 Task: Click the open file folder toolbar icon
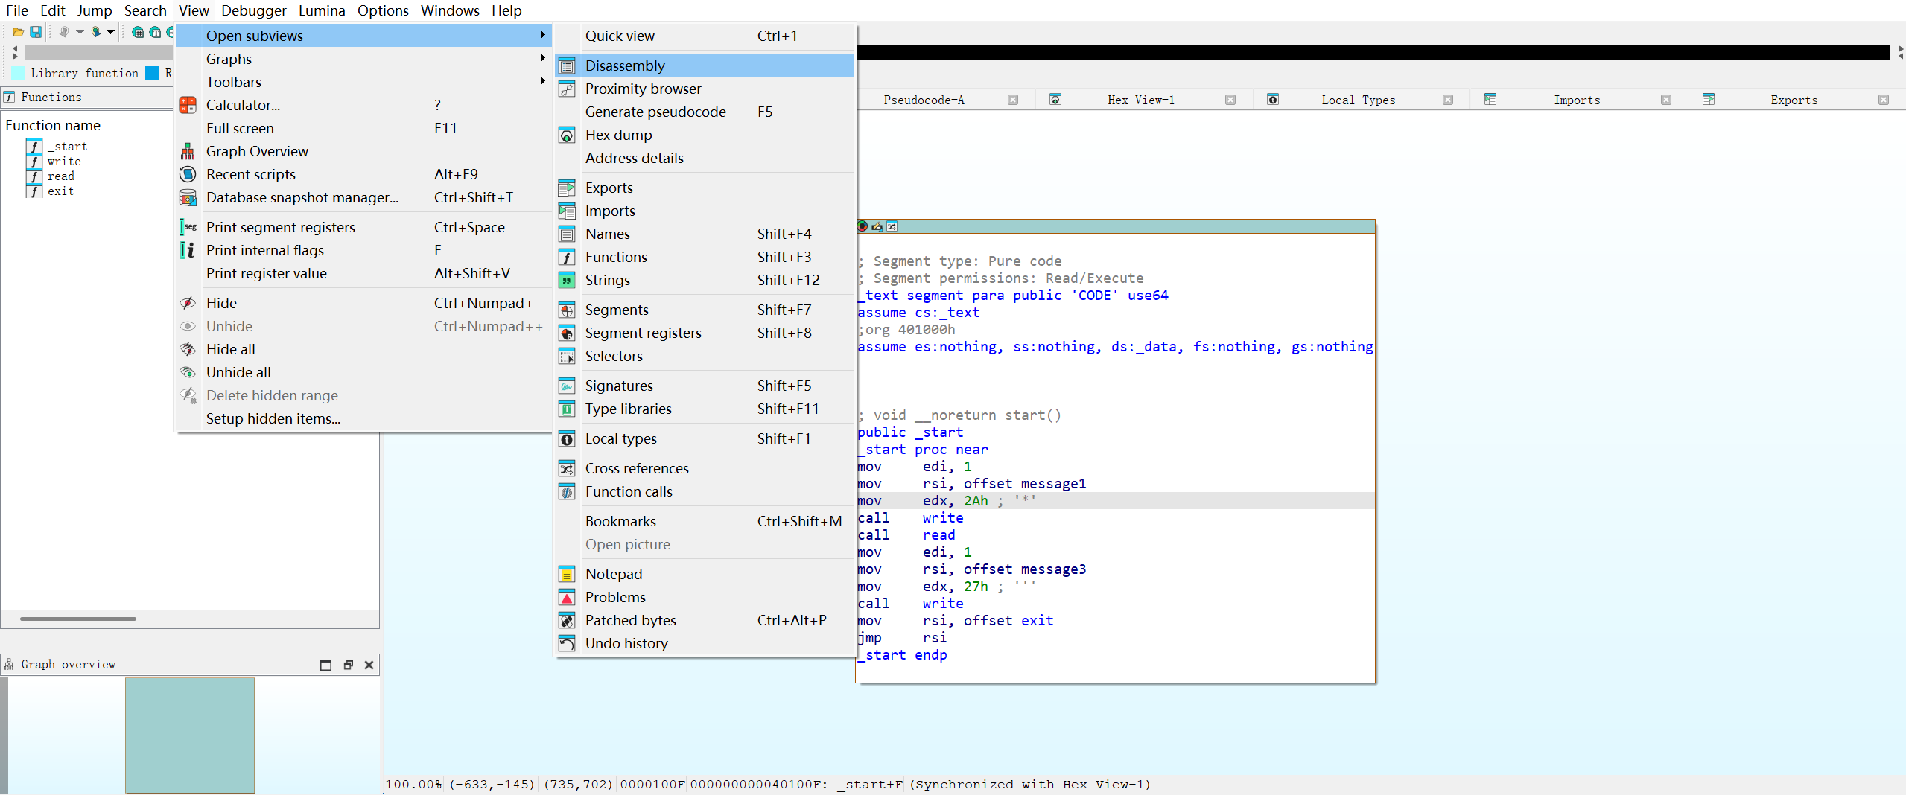tap(18, 32)
